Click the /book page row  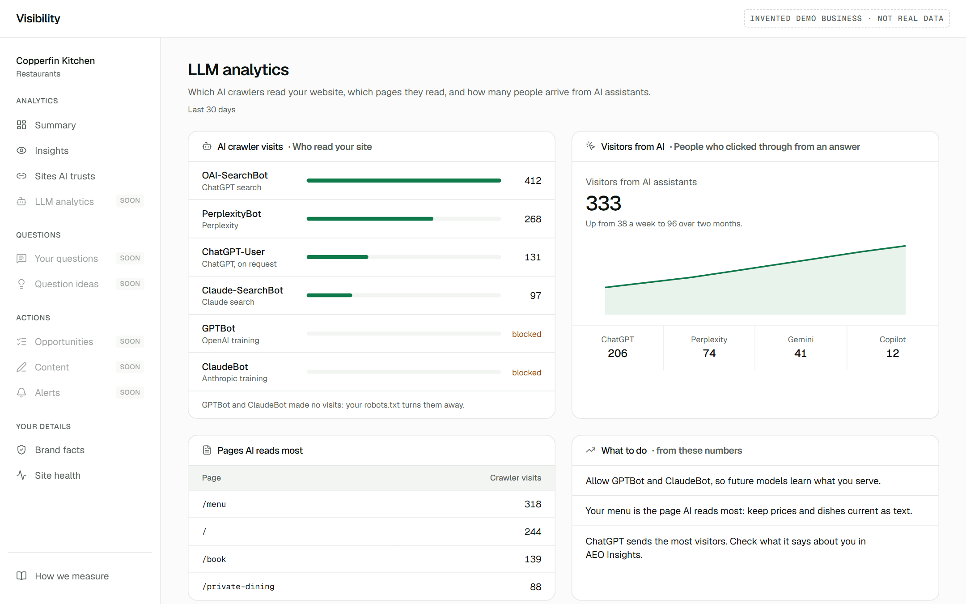click(372, 559)
